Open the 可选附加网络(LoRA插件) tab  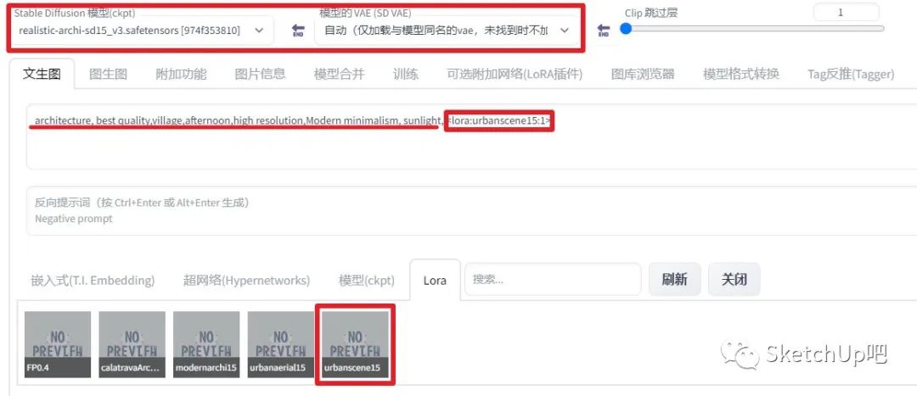click(x=515, y=74)
